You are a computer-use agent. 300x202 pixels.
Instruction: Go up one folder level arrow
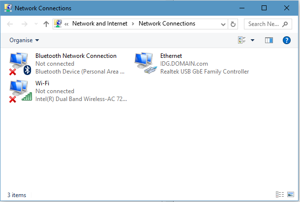point(46,24)
